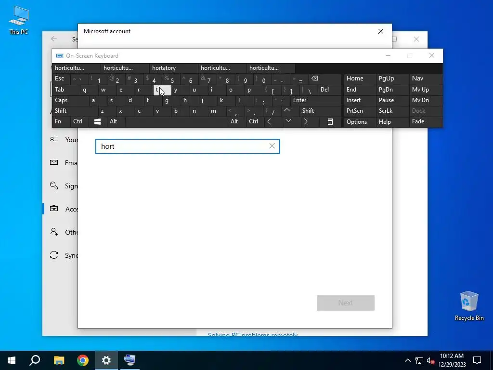Screen dimensions: 493x370
Task: Click the Mv Dn key
Action: (x=426, y=100)
